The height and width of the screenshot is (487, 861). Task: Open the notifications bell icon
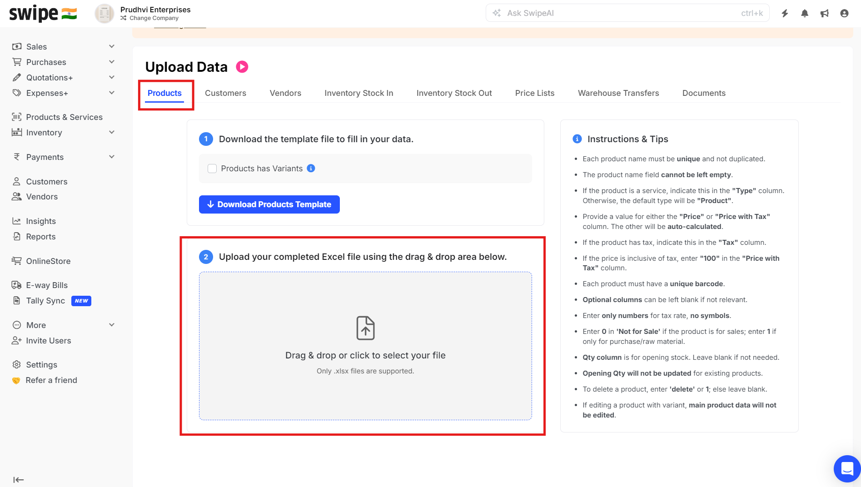(x=805, y=13)
